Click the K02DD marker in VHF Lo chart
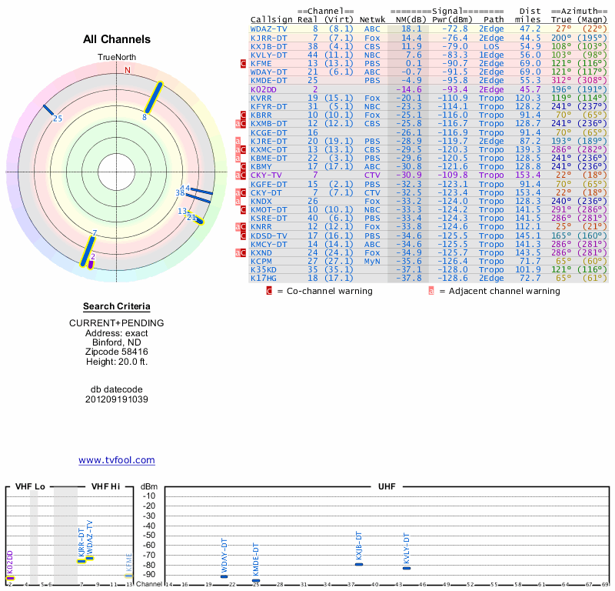 pyautogui.click(x=10, y=577)
